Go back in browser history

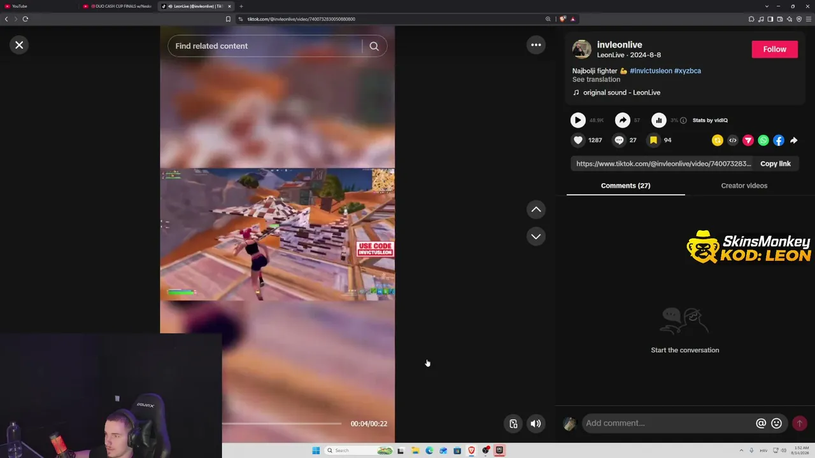tap(6, 19)
